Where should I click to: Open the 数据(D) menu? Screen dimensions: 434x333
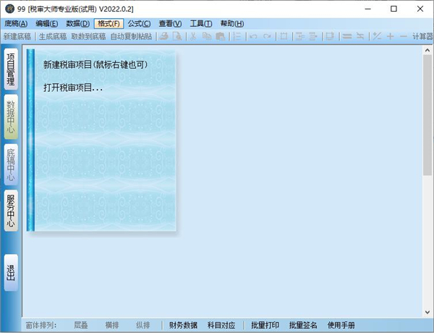point(78,24)
